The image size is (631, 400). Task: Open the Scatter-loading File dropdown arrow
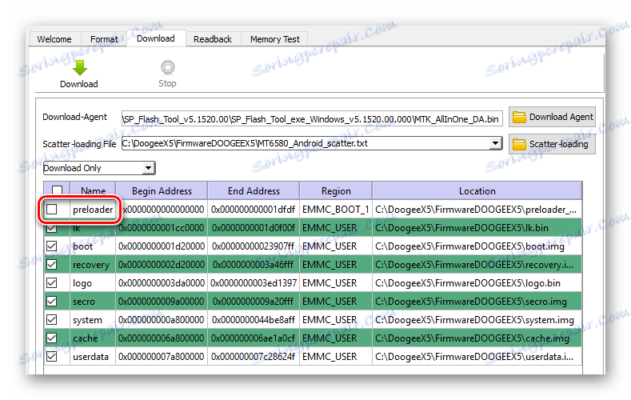pyautogui.click(x=495, y=143)
